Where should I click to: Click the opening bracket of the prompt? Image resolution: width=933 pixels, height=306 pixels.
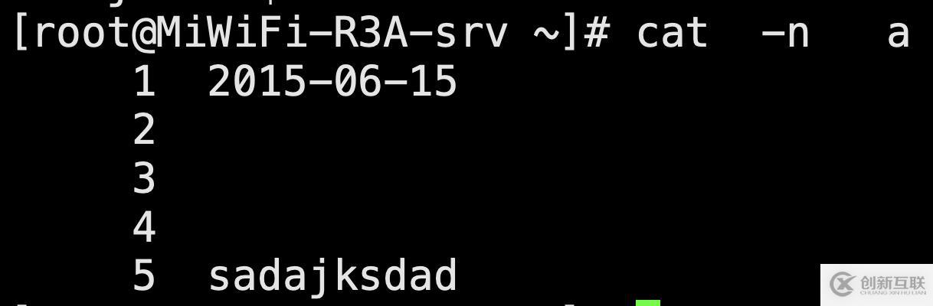coord(21,34)
